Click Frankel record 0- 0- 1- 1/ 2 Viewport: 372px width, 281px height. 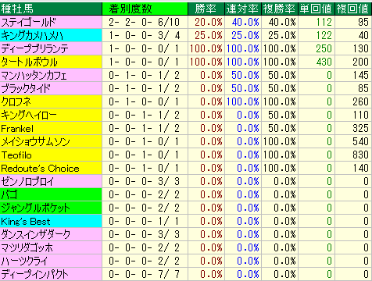click(145, 128)
